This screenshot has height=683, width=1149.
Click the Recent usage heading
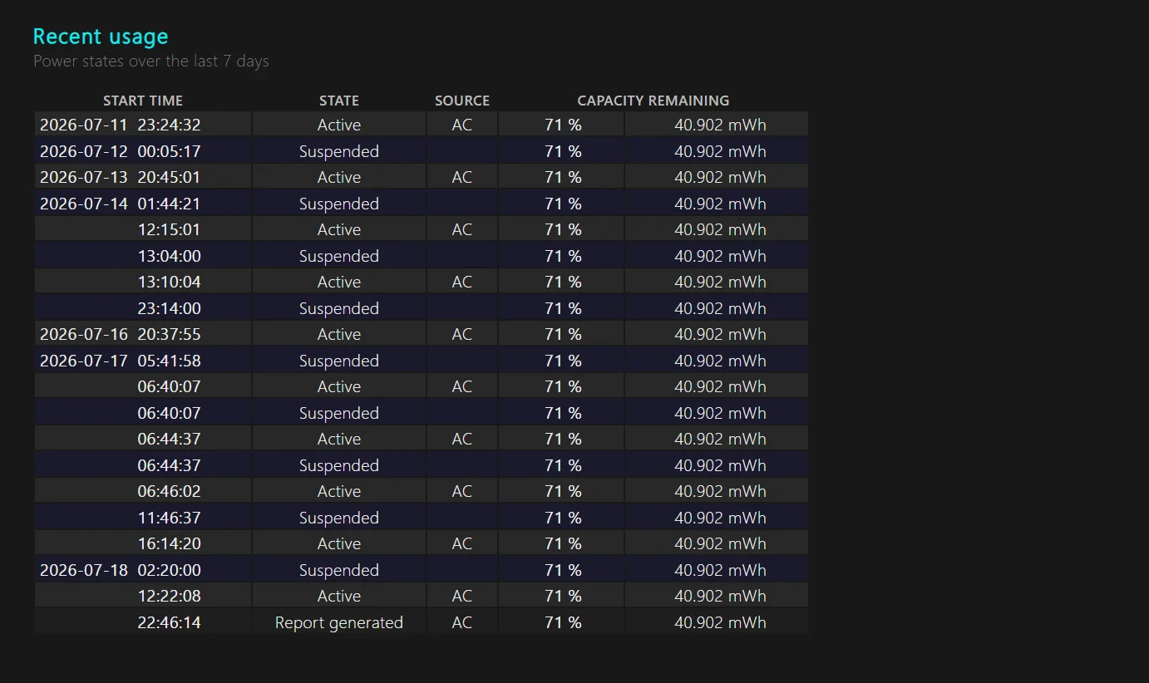pyautogui.click(x=101, y=37)
